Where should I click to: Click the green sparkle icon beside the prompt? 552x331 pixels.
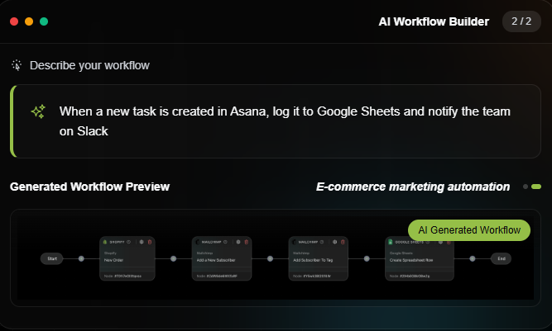point(38,111)
